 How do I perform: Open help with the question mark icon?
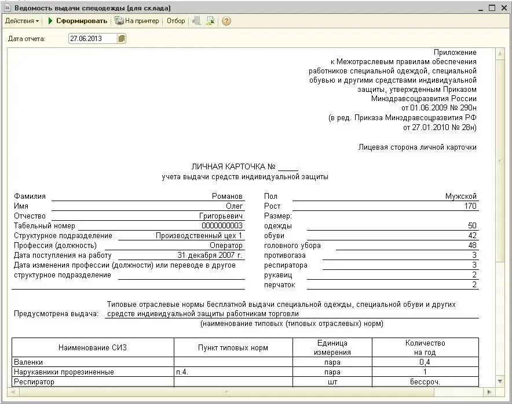226,21
